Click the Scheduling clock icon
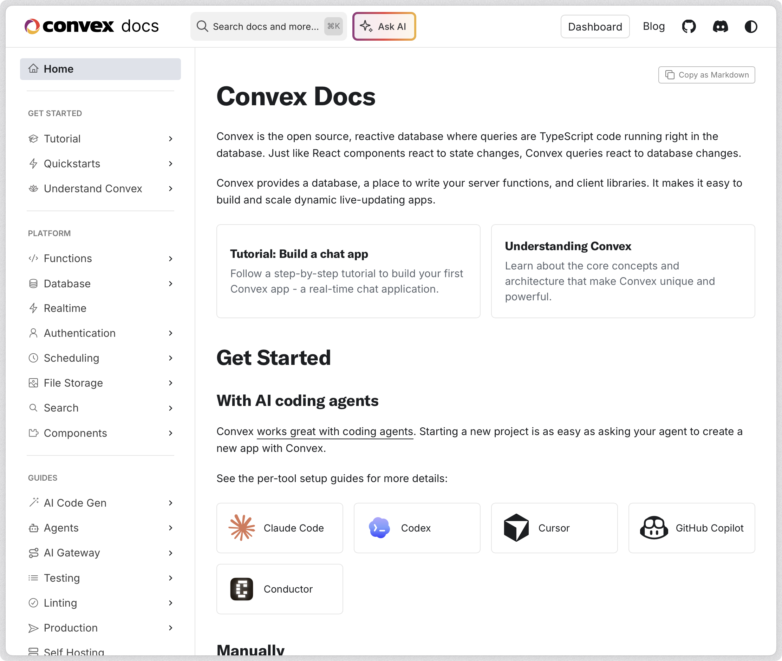 (x=33, y=358)
